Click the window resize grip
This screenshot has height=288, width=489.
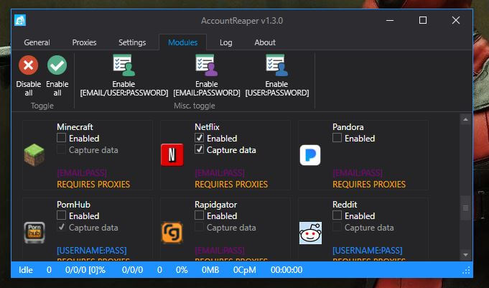coord(467,271)
